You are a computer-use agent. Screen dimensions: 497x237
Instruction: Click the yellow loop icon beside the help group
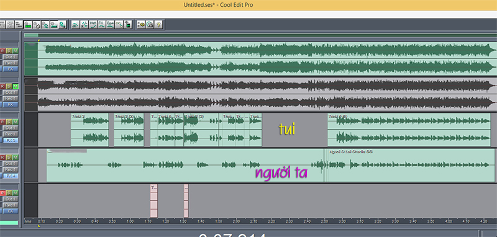point(141,24)
